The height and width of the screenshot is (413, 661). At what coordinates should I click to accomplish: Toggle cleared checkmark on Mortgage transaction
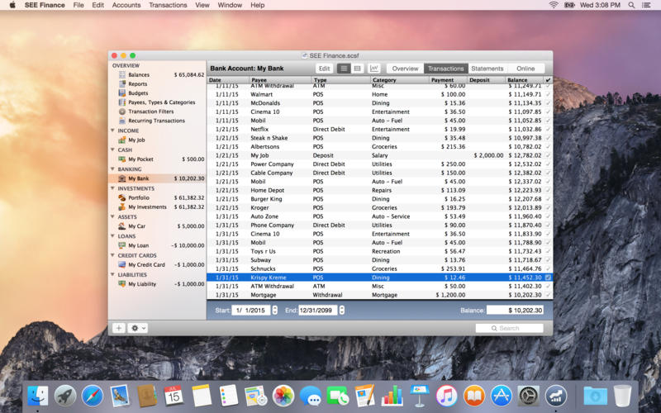[x=548, y=294]
